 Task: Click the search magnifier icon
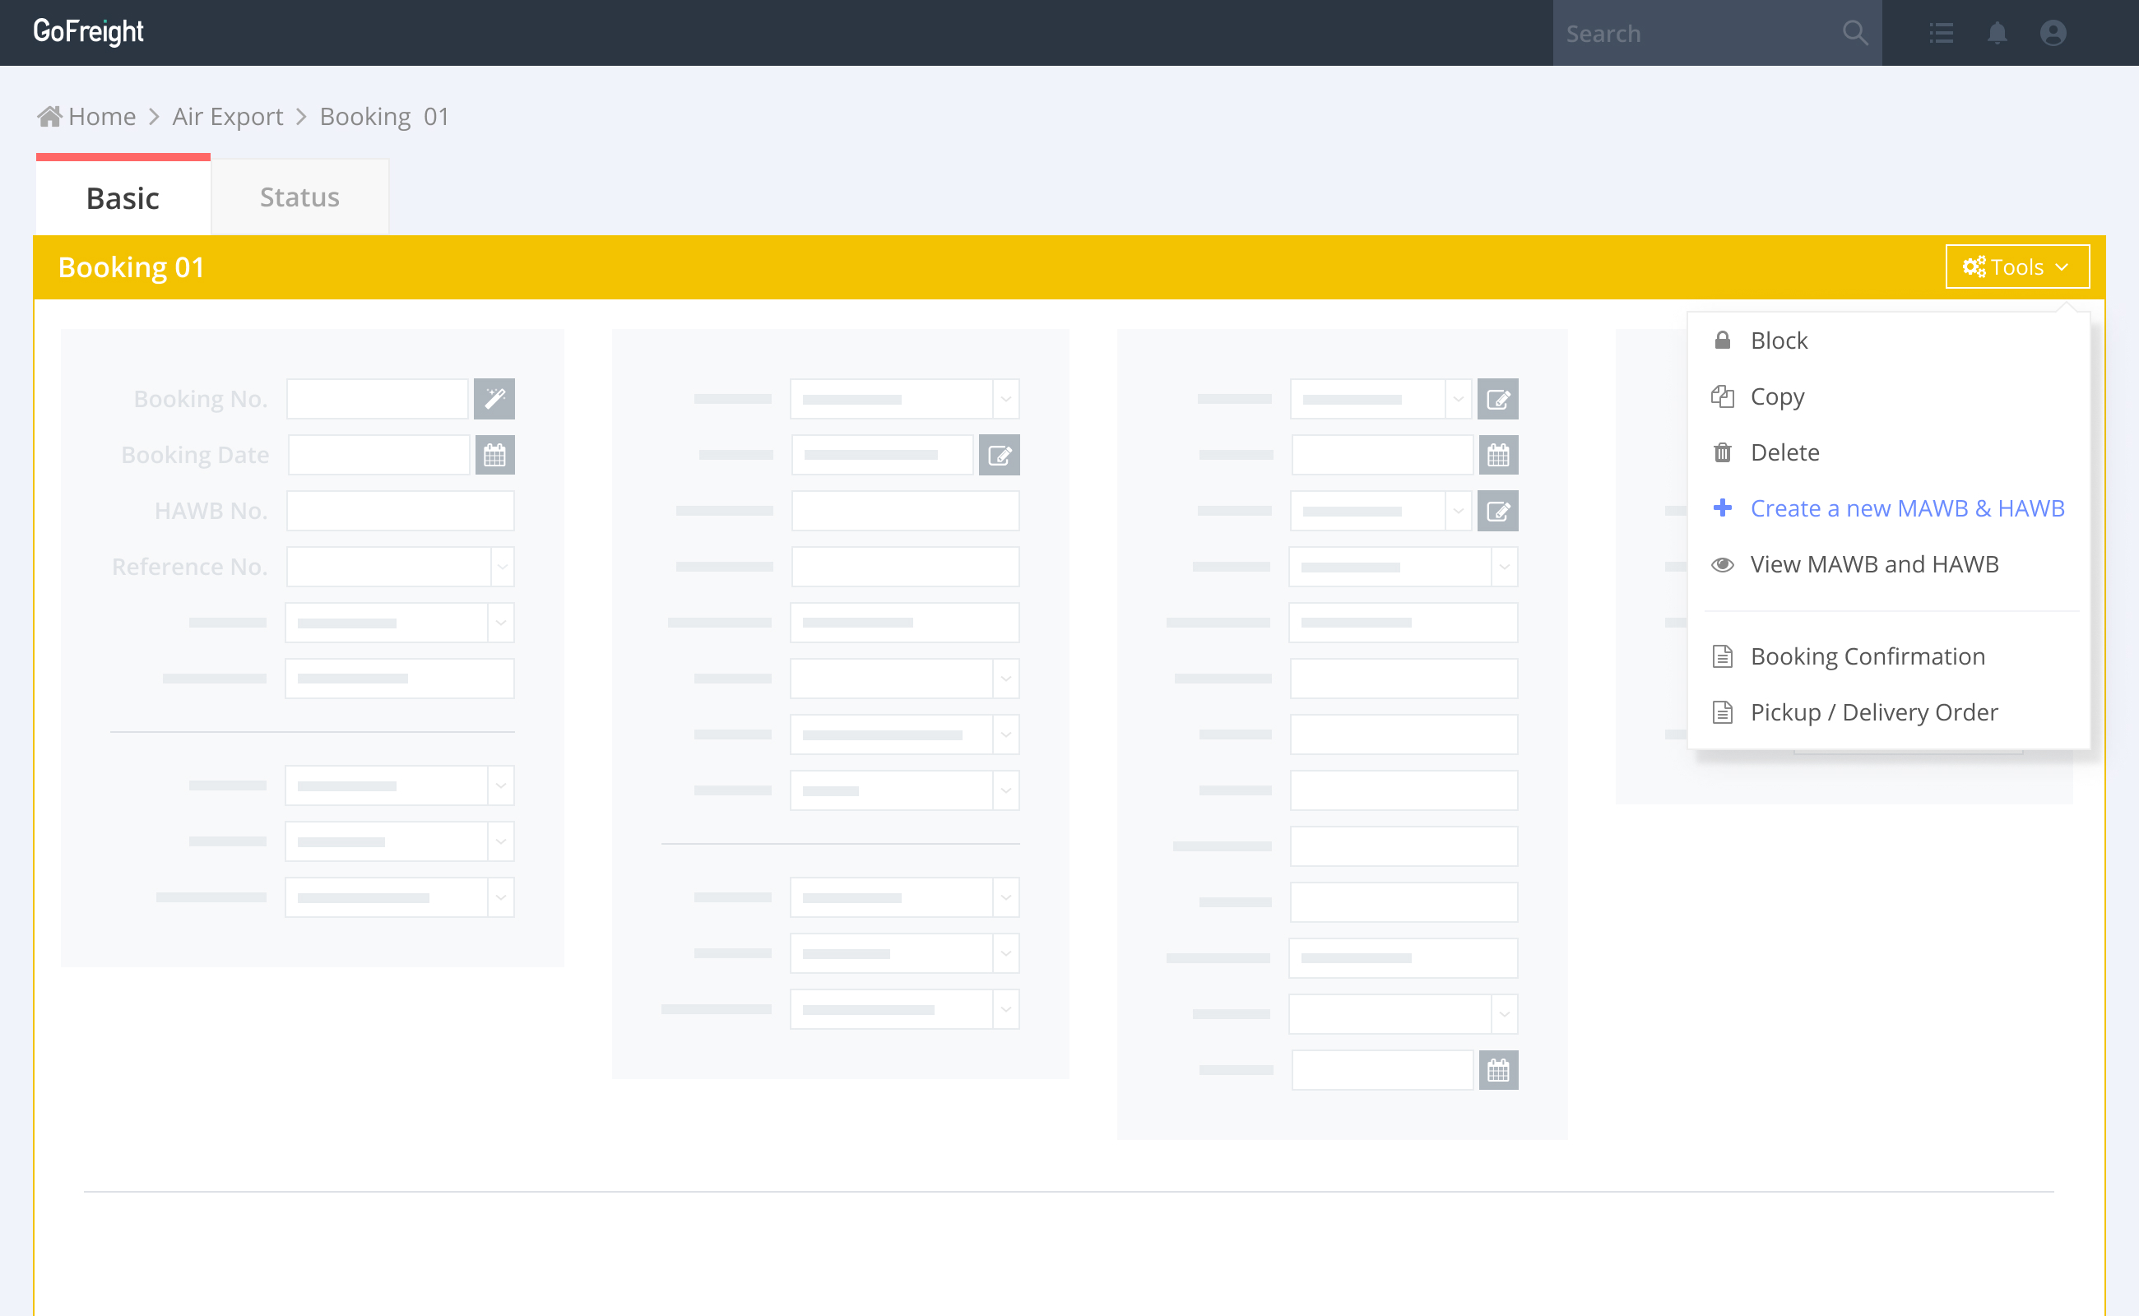[1854, 33]
